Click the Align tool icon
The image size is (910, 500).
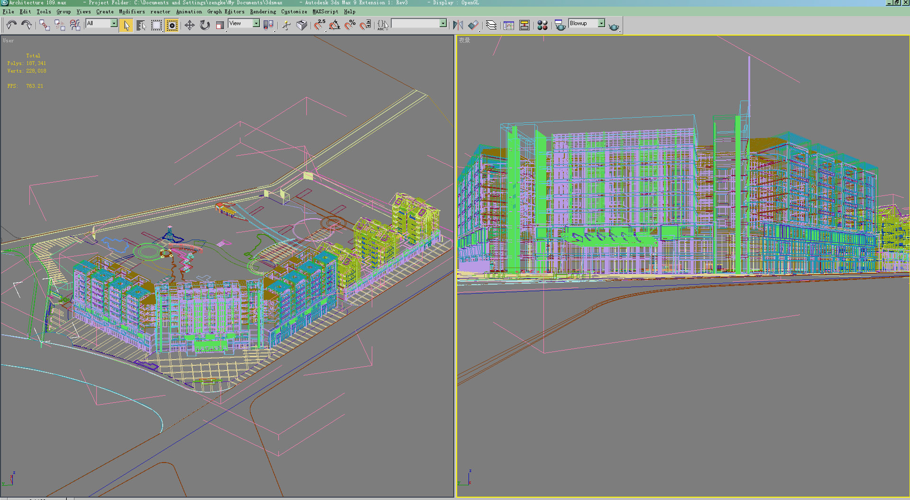click(x=473, y=25)
